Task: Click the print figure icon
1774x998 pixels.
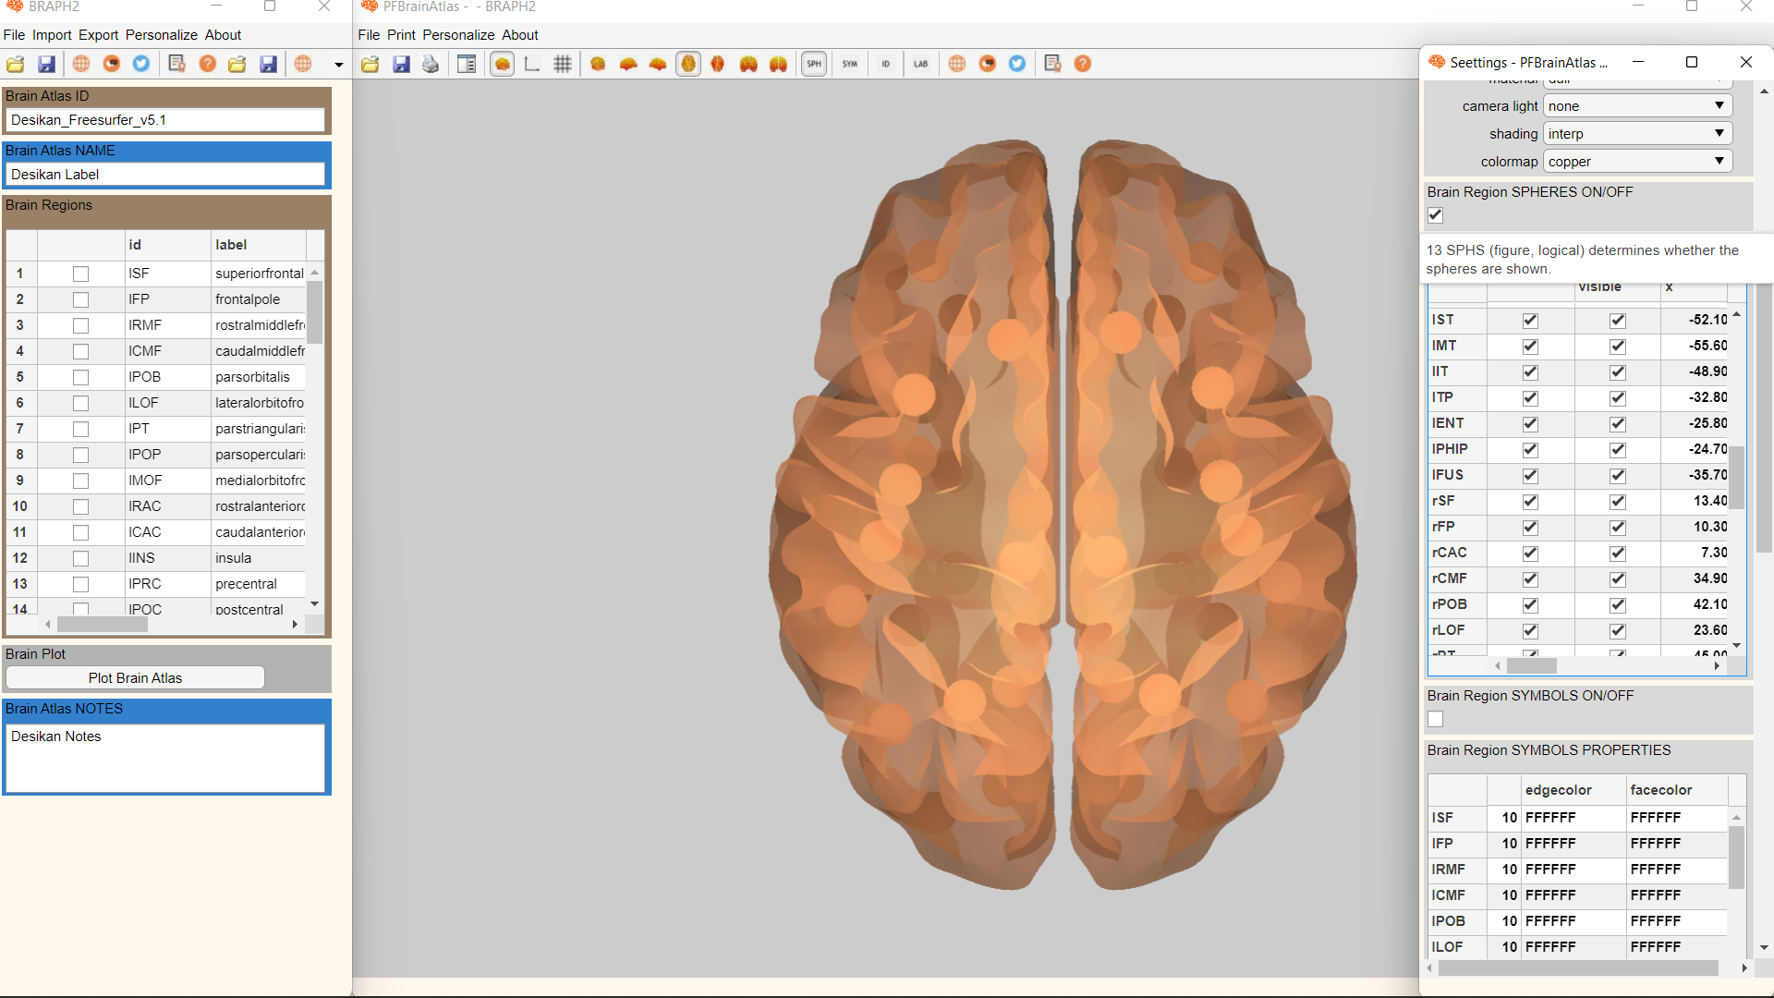Action: [431, 64]
